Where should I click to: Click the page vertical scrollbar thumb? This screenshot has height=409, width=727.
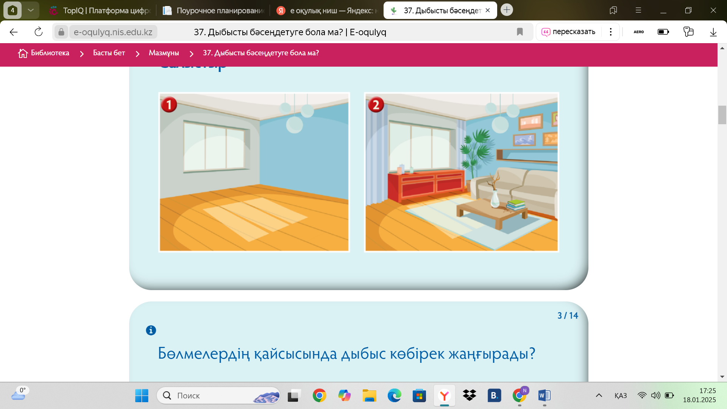[x=722, y=115]
